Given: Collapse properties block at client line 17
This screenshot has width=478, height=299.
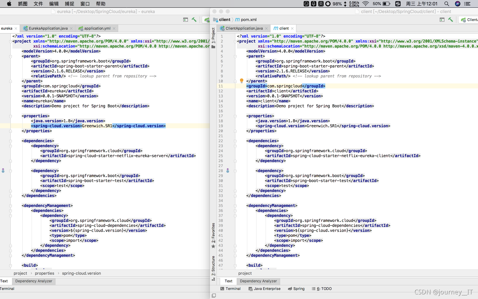Looking at the screenshot, I should (x=235, y=116).
